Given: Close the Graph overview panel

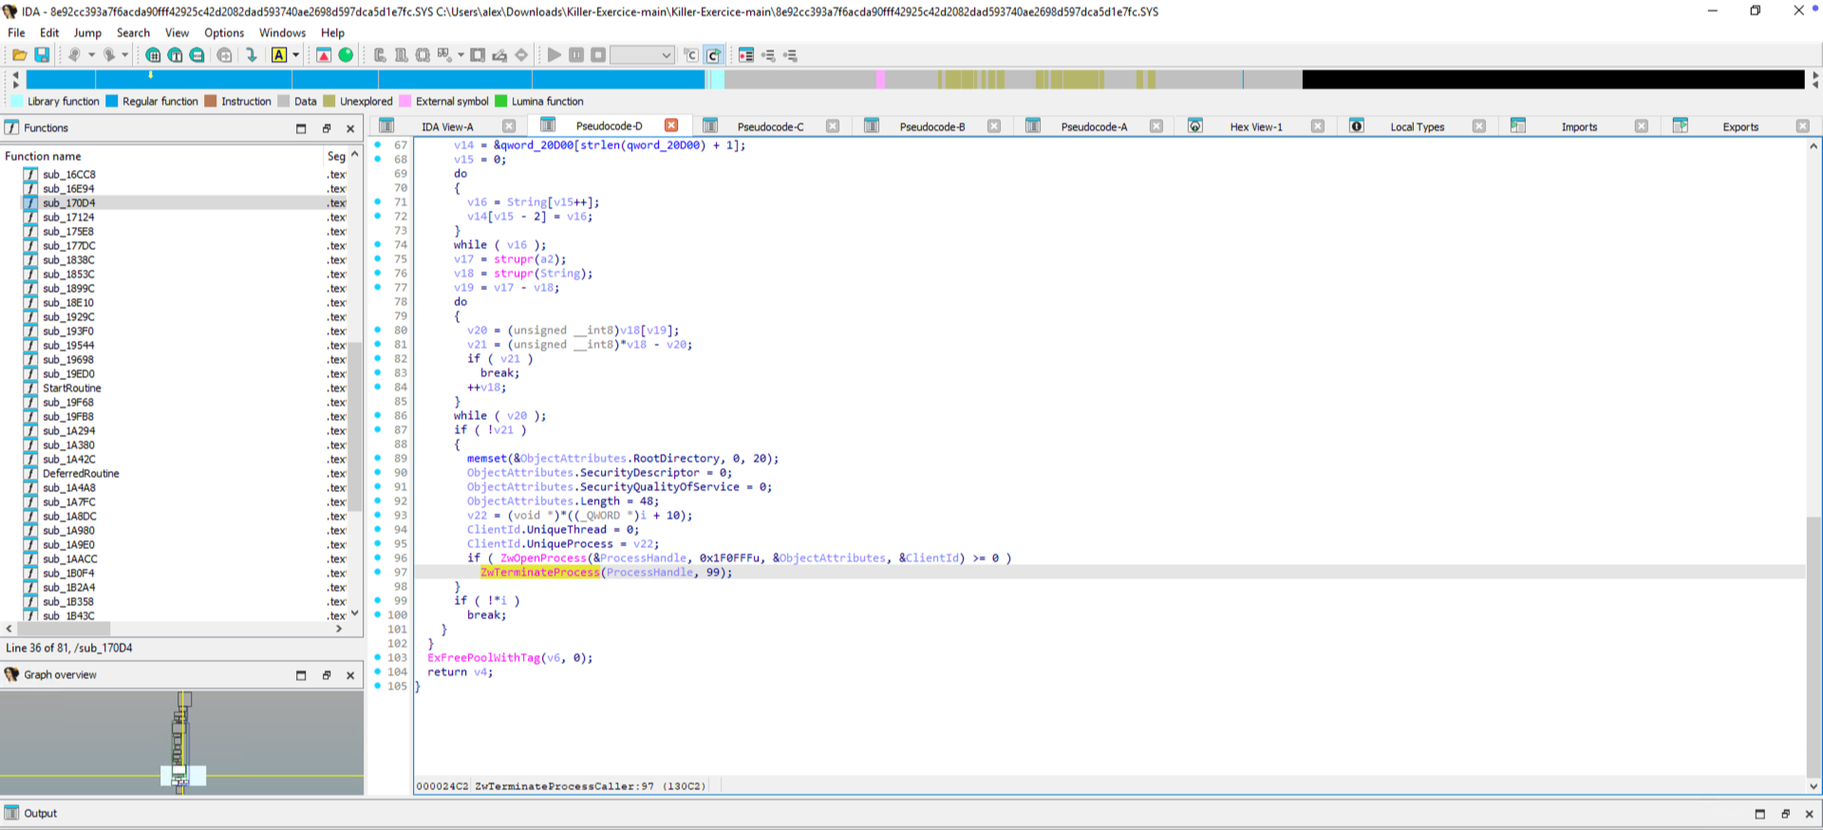Looking at the screenshot, I should pos(350,675).
